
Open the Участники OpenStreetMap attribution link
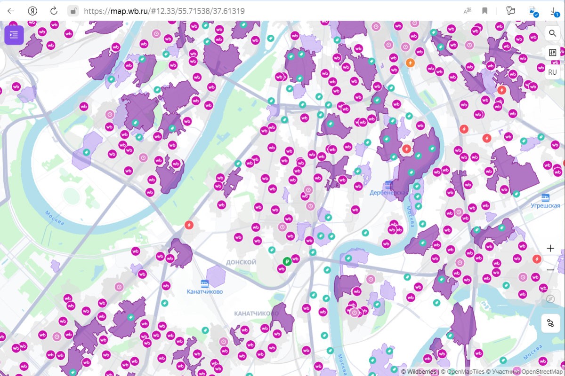(x=525, y=372)
